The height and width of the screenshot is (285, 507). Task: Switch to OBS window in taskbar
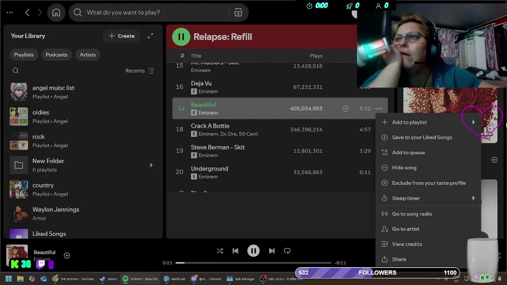(281, 279)
